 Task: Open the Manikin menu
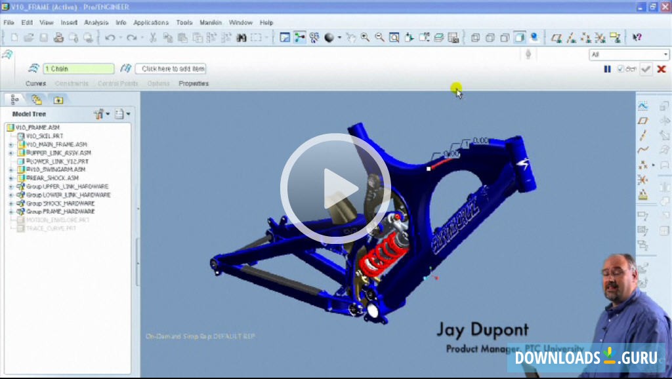[211, 22]
